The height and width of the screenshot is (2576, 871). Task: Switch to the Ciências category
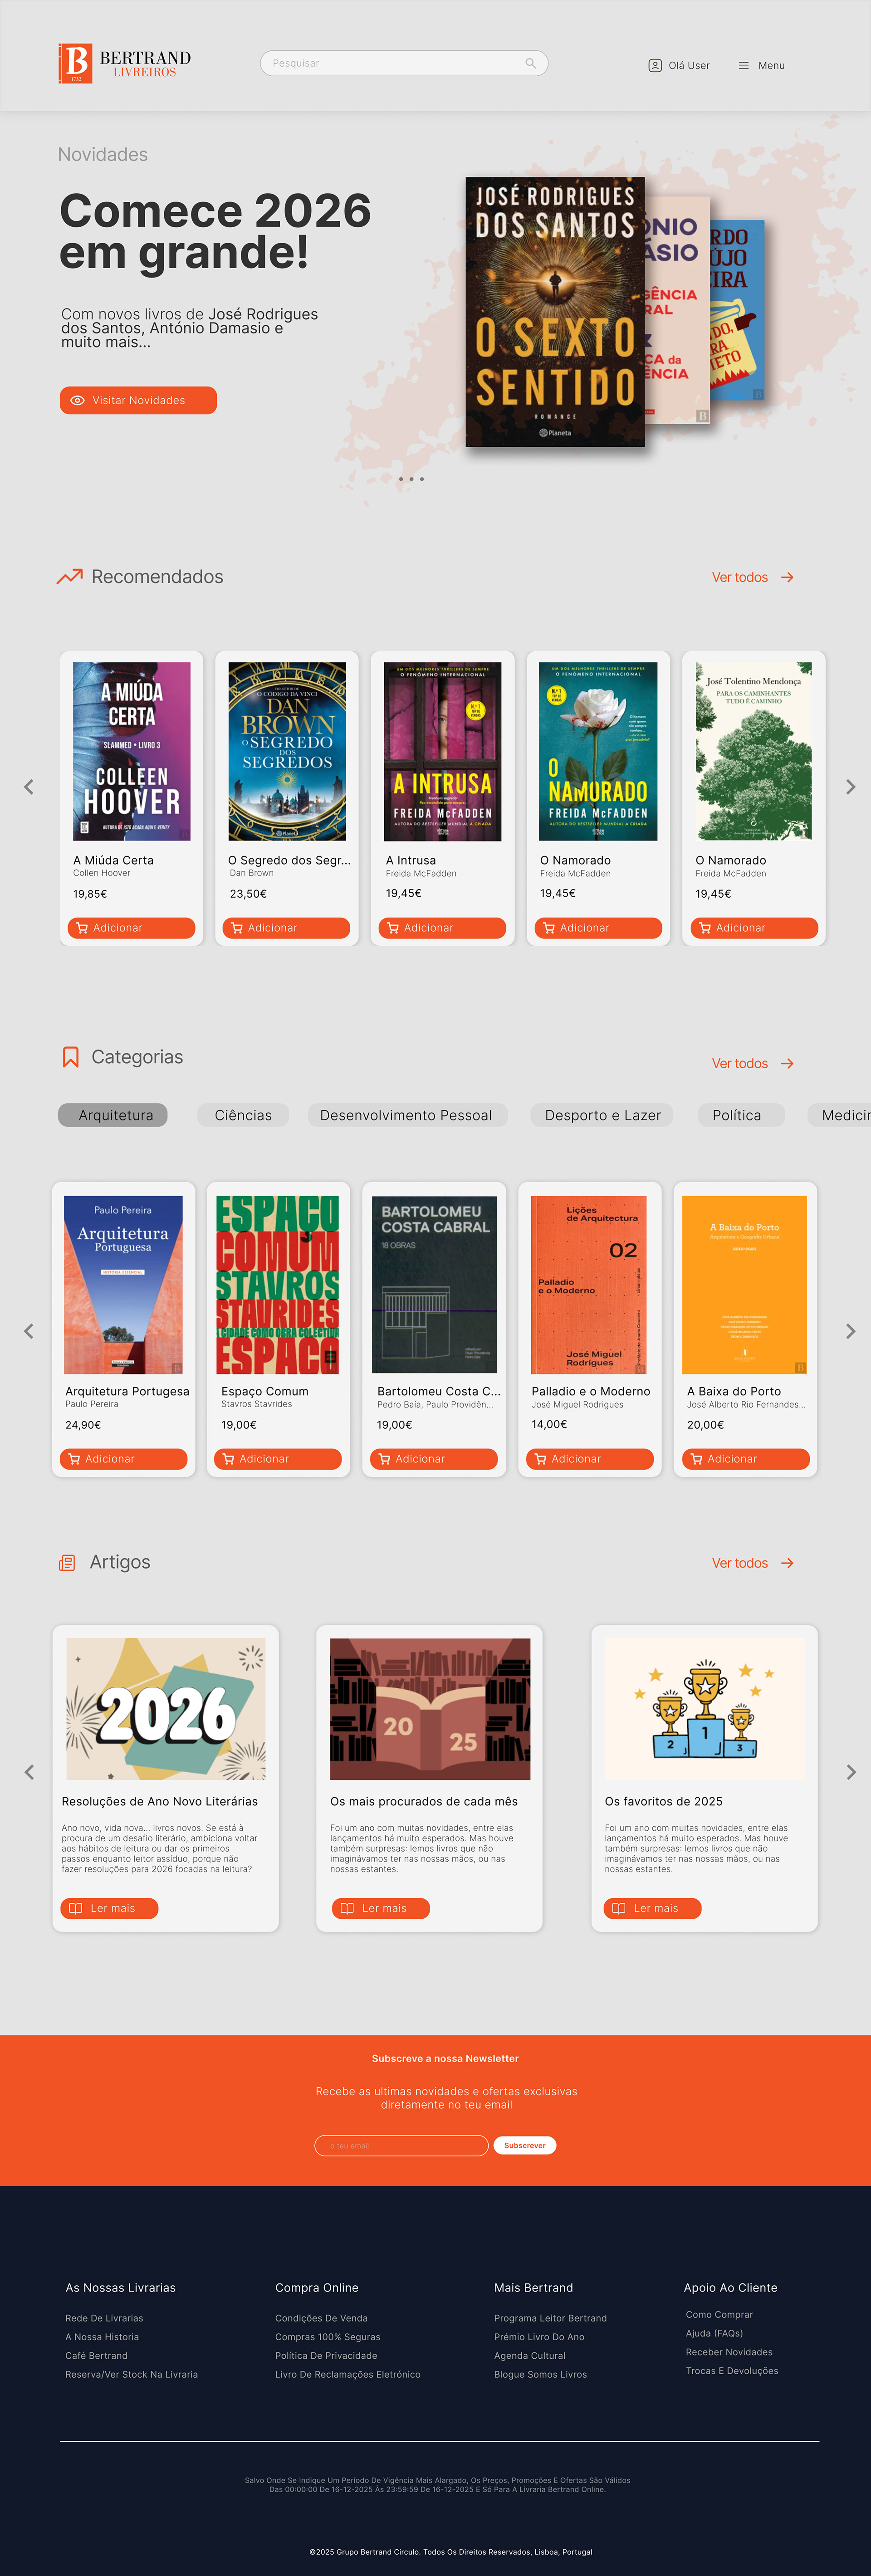[243, 1115]
